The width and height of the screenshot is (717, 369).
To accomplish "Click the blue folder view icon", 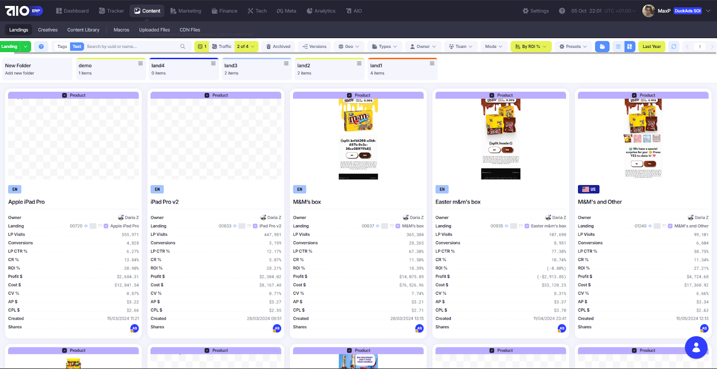I will click(602, 47).
